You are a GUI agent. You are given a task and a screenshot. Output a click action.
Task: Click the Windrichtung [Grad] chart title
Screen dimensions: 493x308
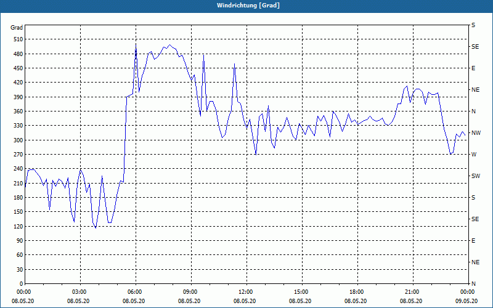(x=248, y=6)
